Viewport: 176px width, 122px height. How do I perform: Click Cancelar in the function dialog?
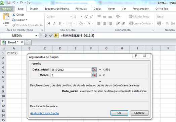coord(139,113)
